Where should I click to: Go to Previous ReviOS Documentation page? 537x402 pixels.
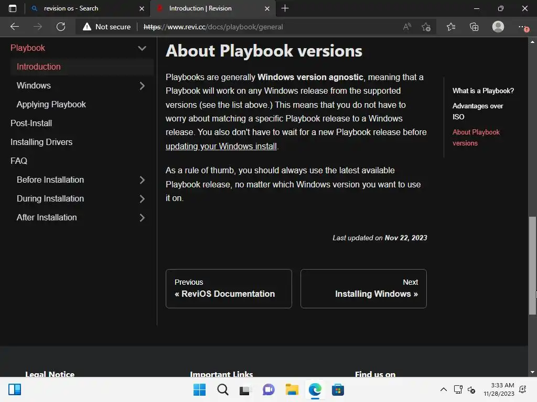[229, 288]
